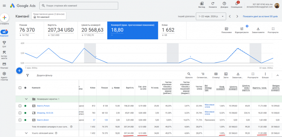Select all campaigns header checkbox
The width and height of the screenshot is (282, 137).
point(20,88)
